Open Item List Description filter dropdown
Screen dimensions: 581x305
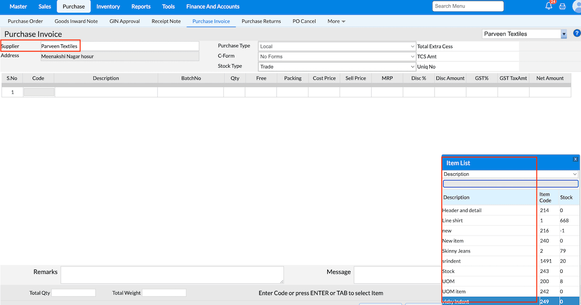point(511,174)
